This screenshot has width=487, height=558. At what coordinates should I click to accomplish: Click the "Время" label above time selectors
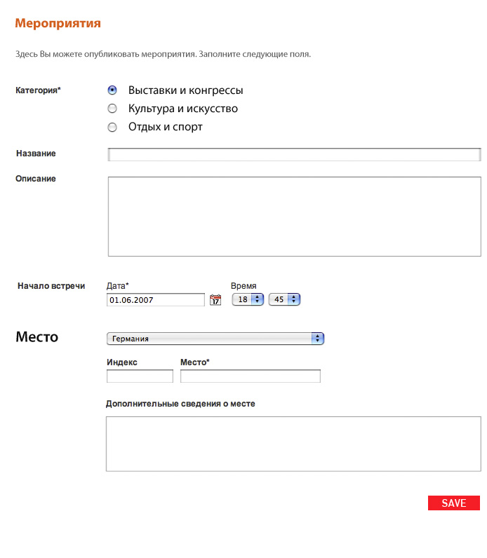click(x=243, y=286)
